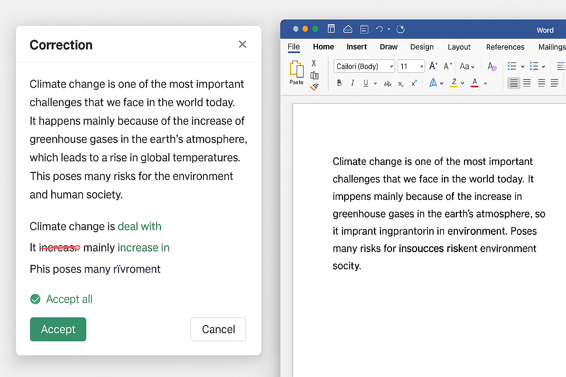Switch to the Insert tab
The width and height of the screenshot is (566, 377).
click(357, 47)
